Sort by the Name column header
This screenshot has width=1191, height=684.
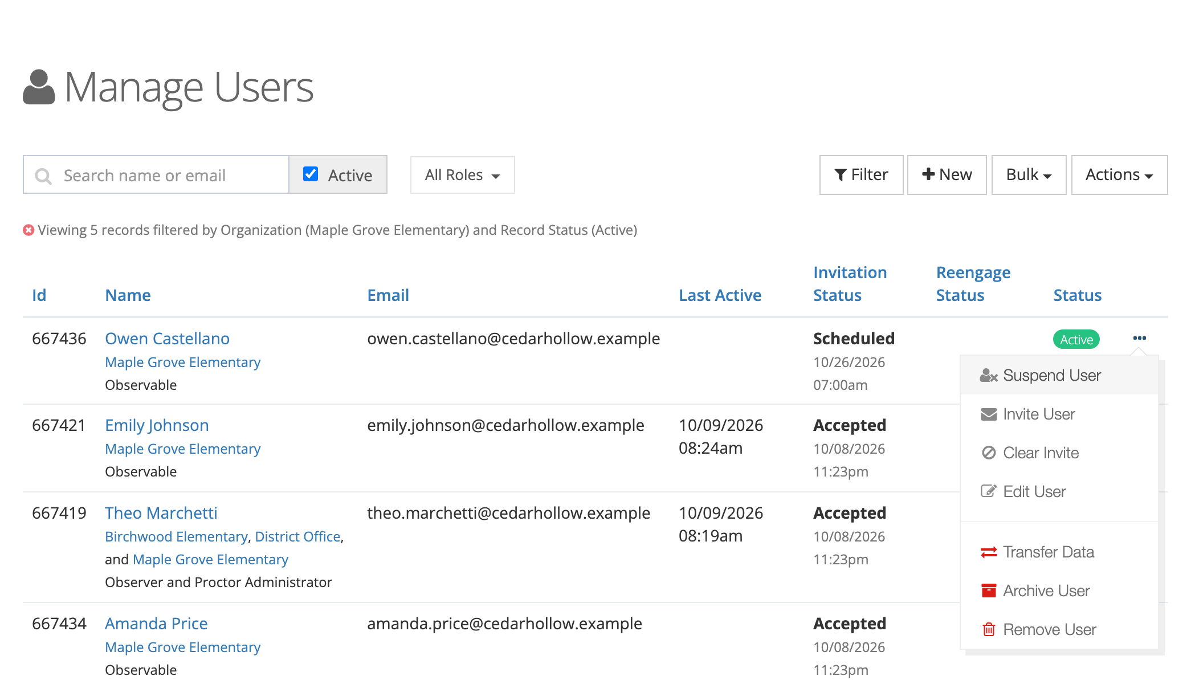128,295
